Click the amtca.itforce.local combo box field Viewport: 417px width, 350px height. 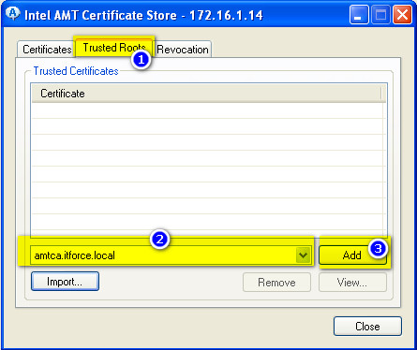click(x=171, y=255)
